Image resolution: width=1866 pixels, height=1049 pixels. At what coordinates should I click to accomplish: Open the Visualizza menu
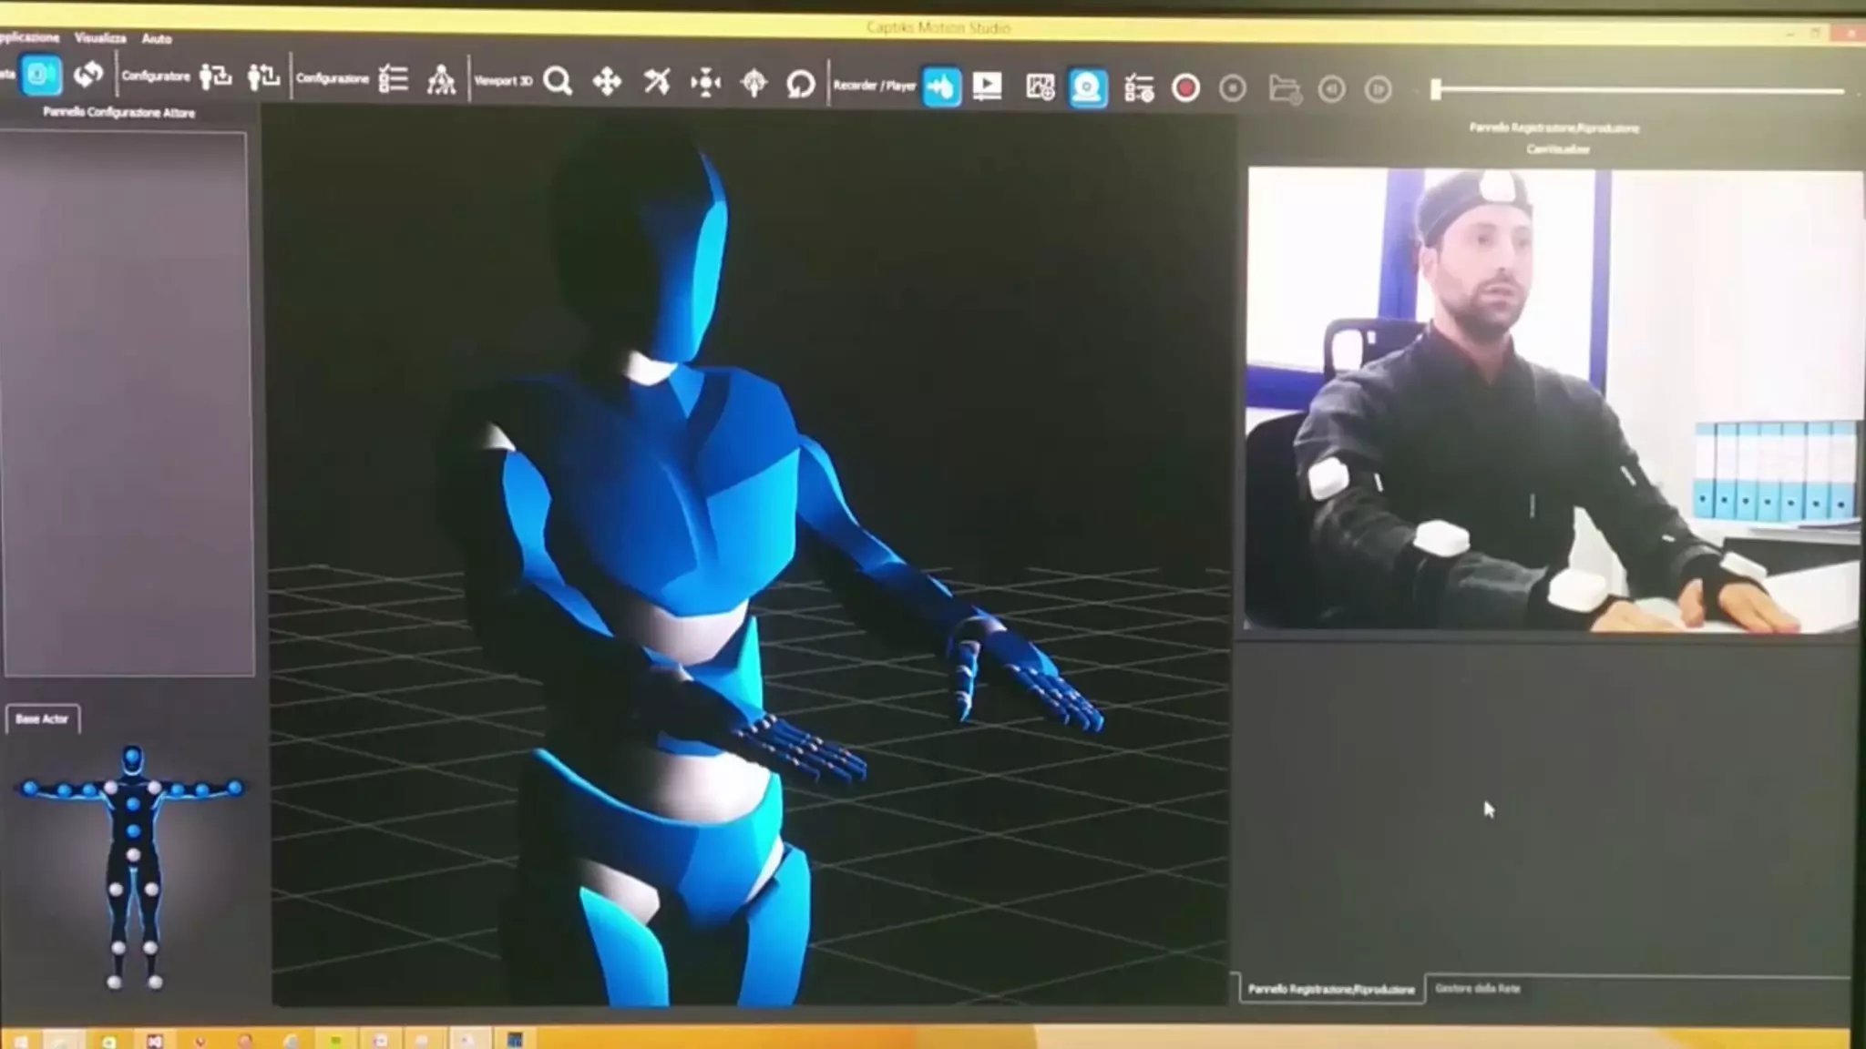(x=100, y=38)
